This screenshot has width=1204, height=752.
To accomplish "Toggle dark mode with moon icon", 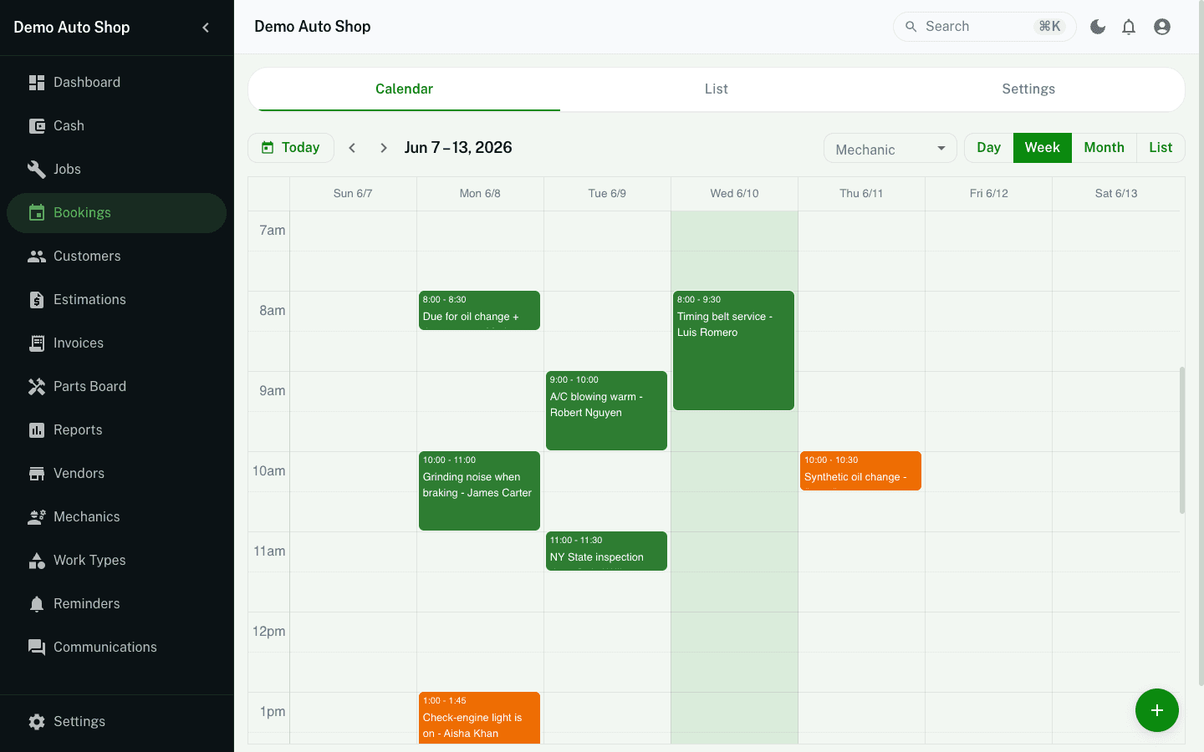I will [x=1098, y=27].
